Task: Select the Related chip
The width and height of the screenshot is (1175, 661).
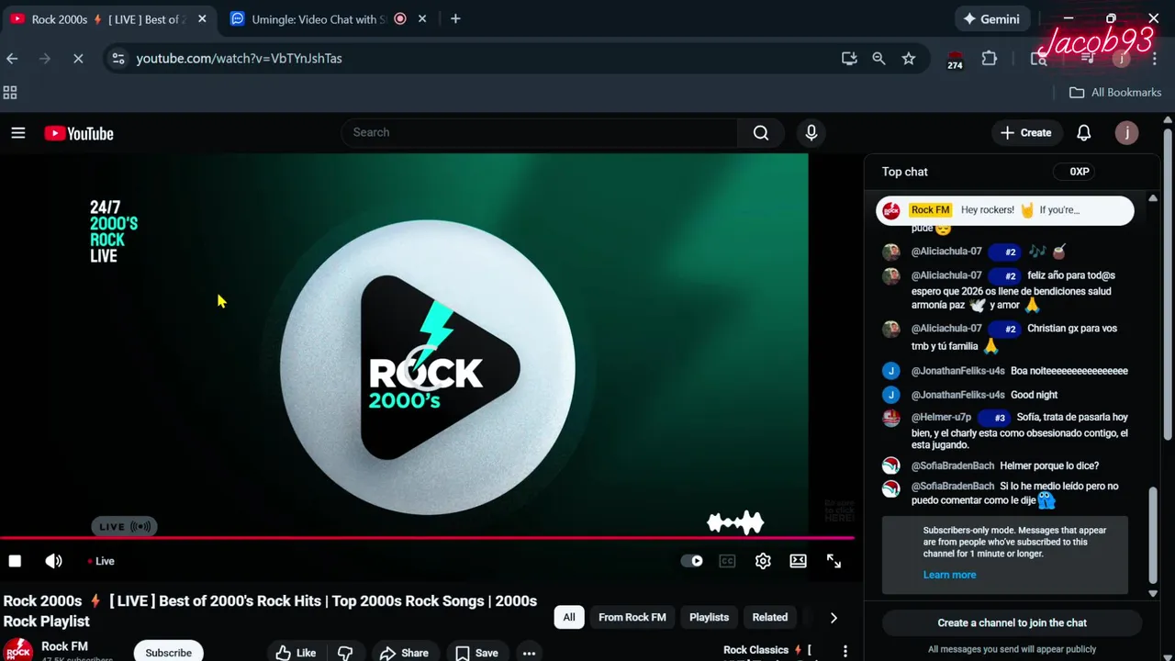Action: (x=770, y=617)
